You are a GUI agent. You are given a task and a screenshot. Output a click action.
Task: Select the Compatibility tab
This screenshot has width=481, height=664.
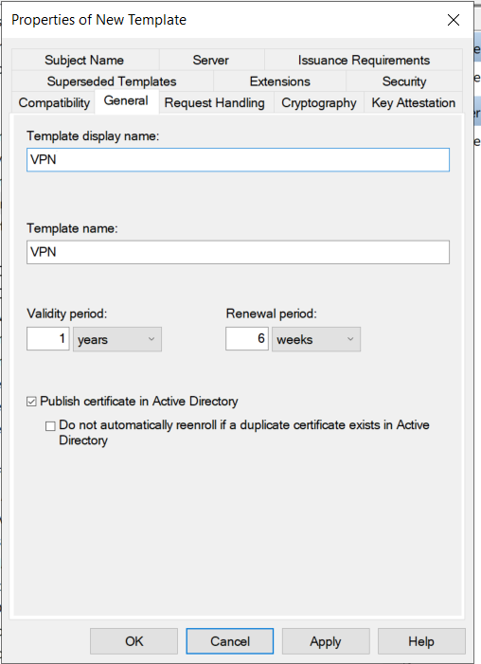[x=54, y=102]
